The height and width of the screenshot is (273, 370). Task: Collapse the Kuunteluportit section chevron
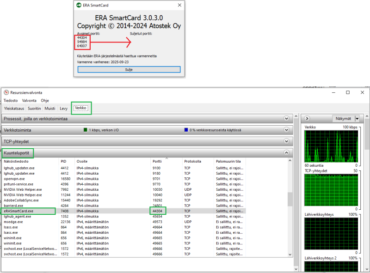pyautogui.click(x=286, y=152)
